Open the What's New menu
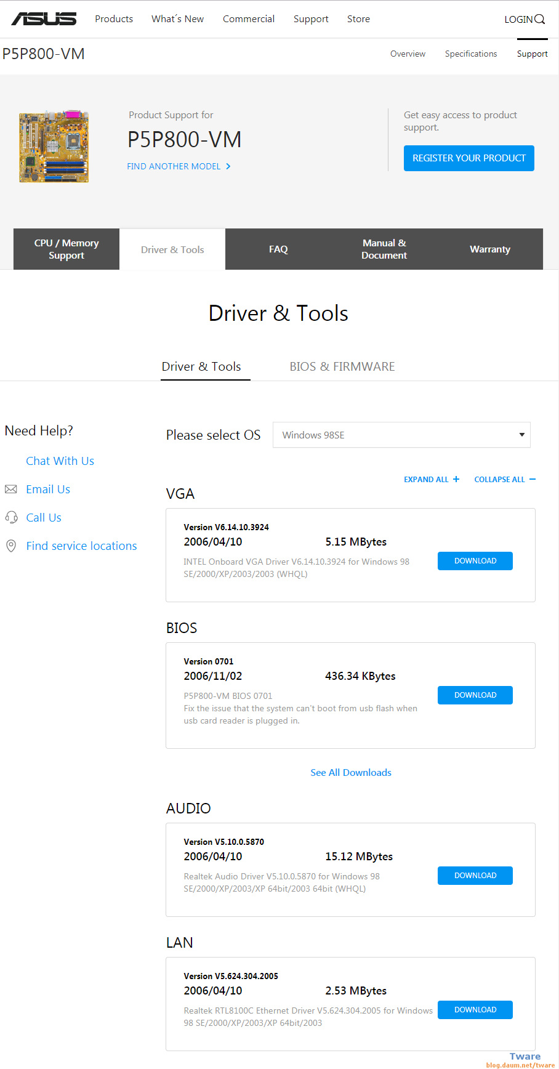559x1069 pixels. (x=177, y=19)
